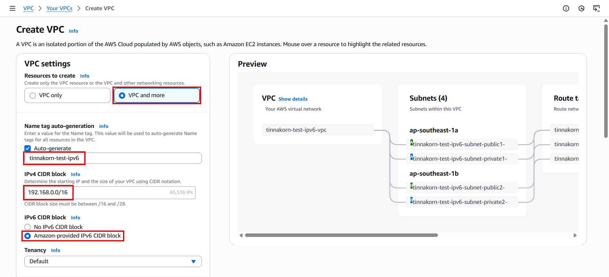The image size is (609, 277).
Task: Click the private1 subnet icon in preview
Action: (x=412, y=157)
